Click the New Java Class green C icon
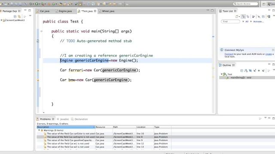Viewport: 275px width, 154px height. (x=53, y=4)
